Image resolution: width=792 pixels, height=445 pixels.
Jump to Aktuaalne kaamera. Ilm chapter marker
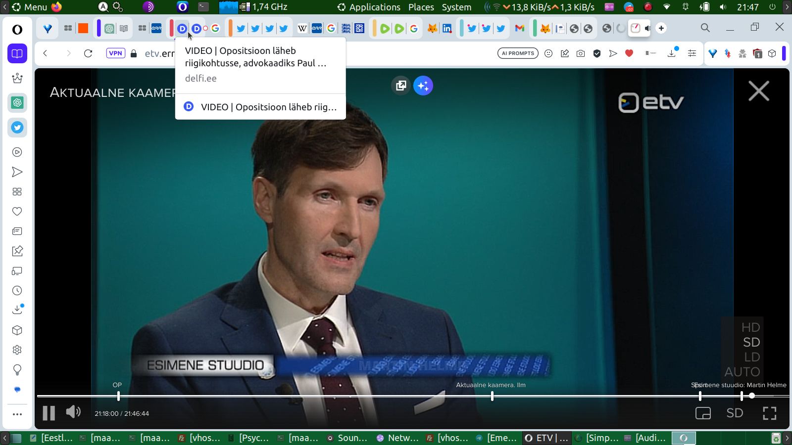point(492,396)
